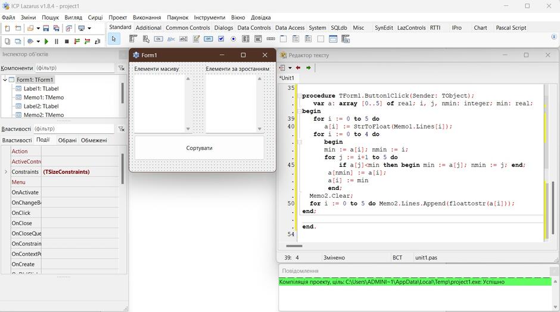
Task: Open the Виконання menu
Action: point(147,17)
